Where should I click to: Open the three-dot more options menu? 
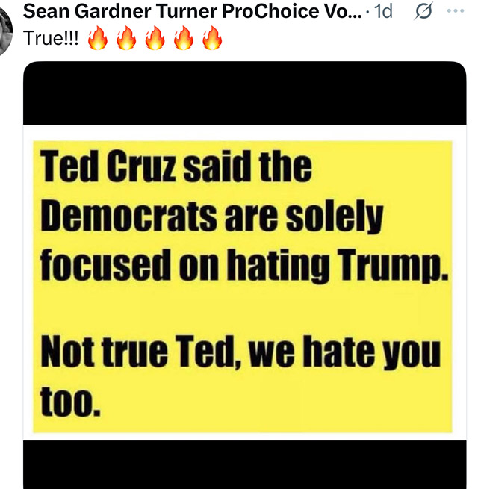pos(456,11)
